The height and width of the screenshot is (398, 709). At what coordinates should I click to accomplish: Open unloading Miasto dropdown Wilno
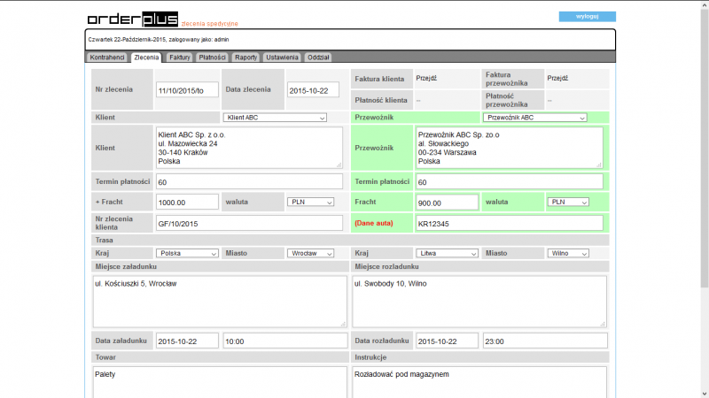click(x=568, y=253)
